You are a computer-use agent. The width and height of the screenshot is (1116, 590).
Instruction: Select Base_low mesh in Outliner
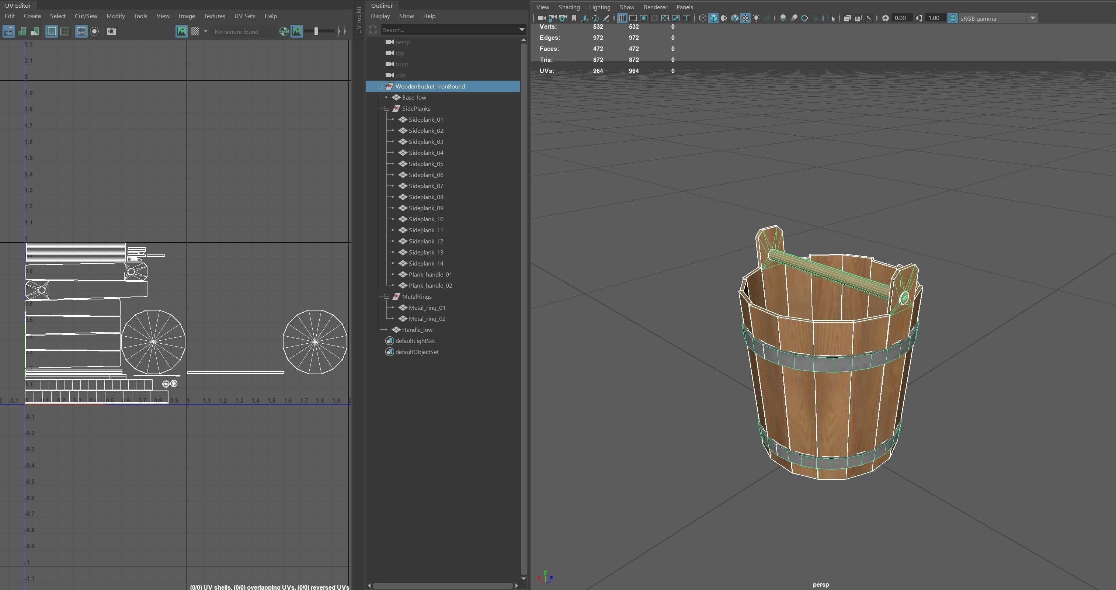tap(414, 97)
